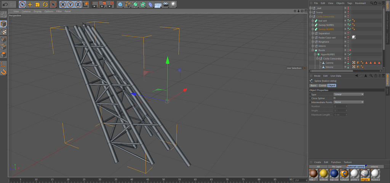Click the Object Manager search icon
This screenshot has height=183, width=390.
[372, 3]
